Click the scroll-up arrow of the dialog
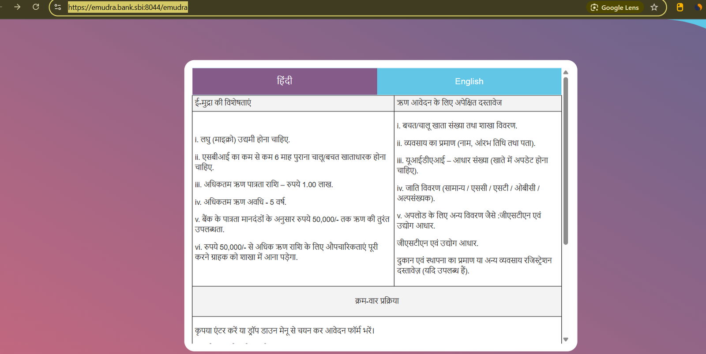This screenshot has width=706, height=354. (x=566, y=72)
